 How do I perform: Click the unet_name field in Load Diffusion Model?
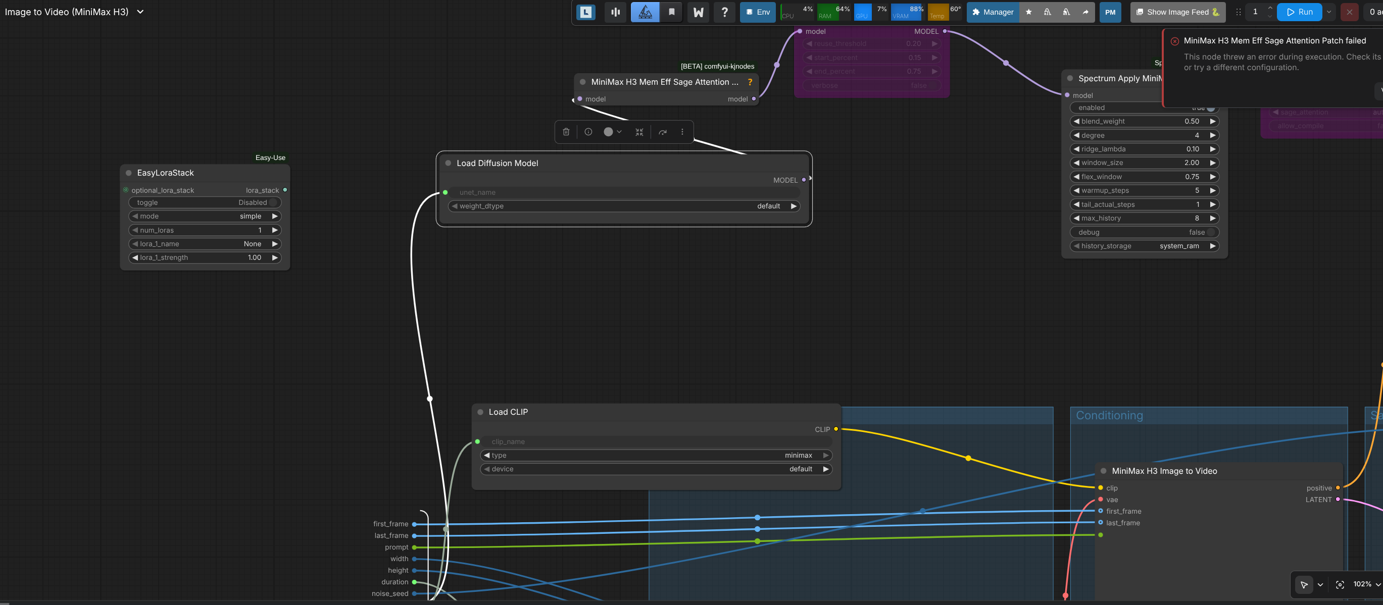click(624, 193)
